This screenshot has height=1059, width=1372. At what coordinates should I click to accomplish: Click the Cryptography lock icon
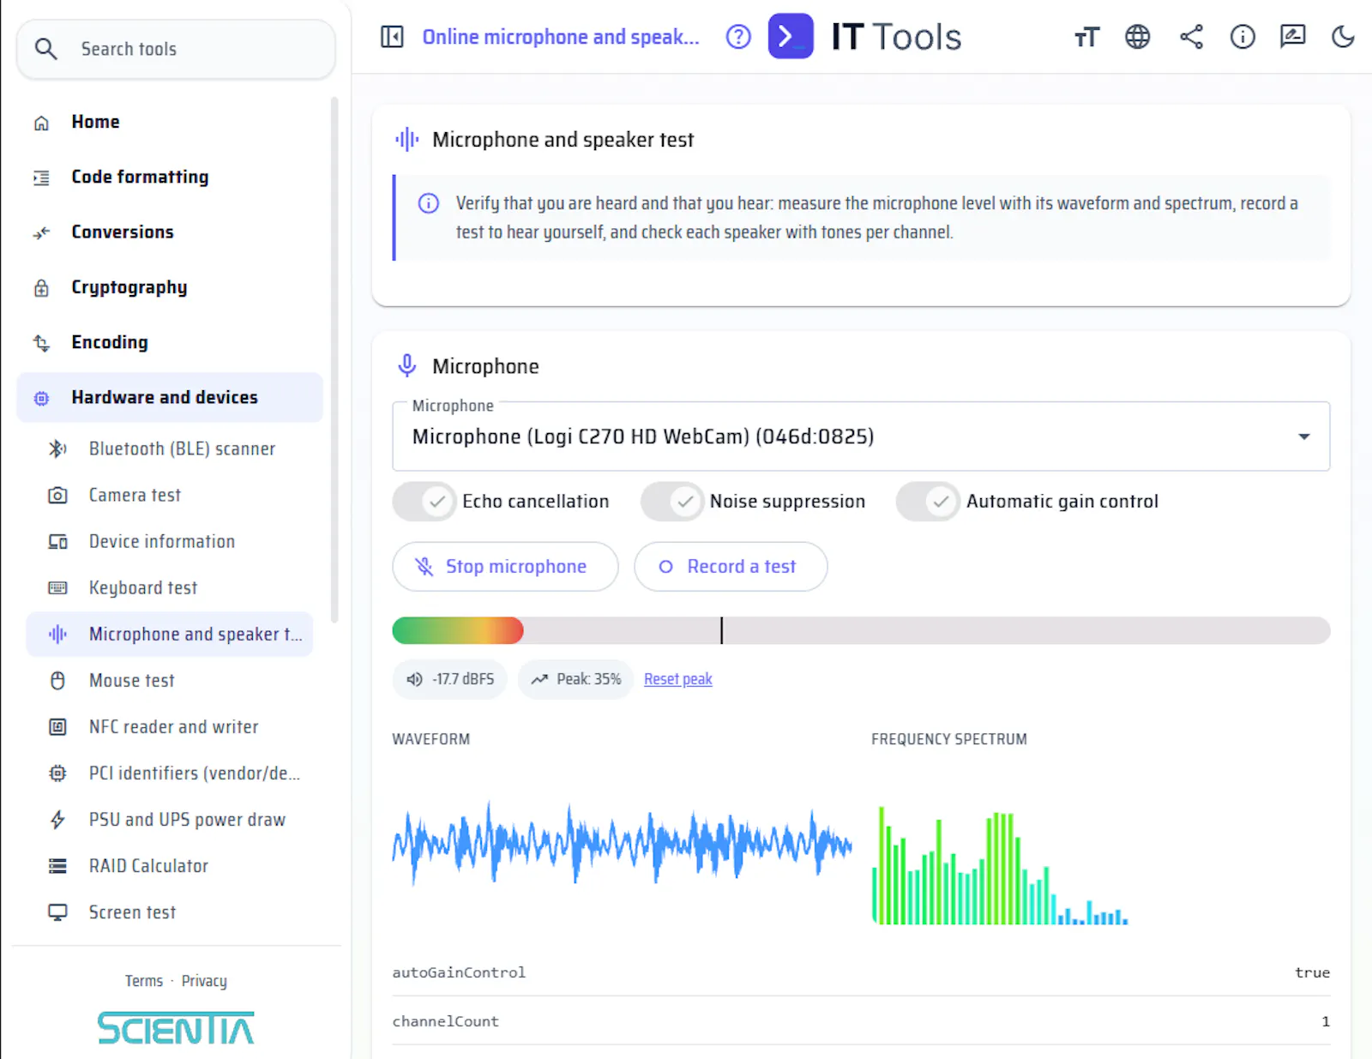click(41, 288)
